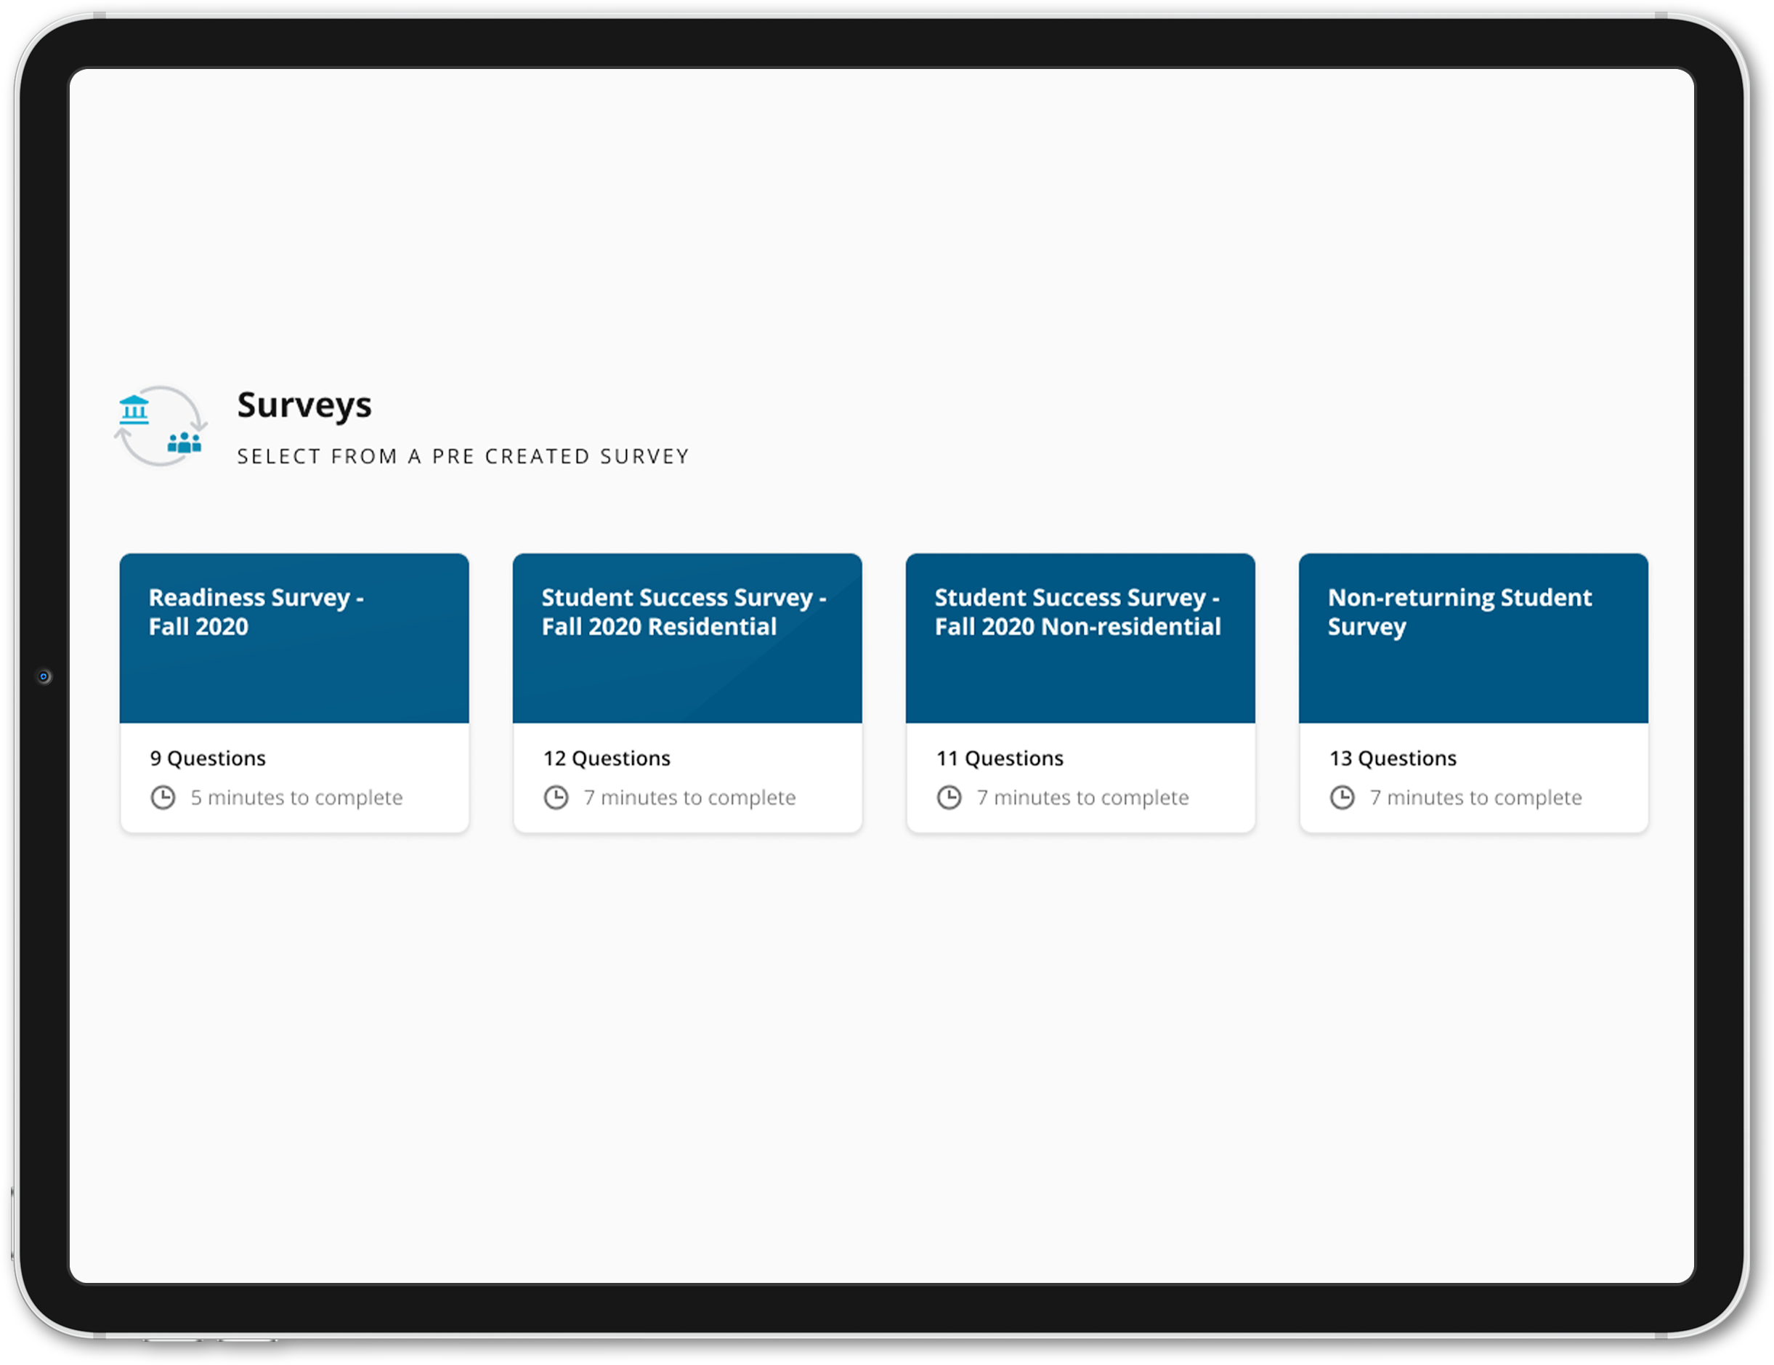Image resolution: width=1774 pixels, height=1365 pixels.
Task: Click the 11 Questions label
Action: click(1000, 758)
